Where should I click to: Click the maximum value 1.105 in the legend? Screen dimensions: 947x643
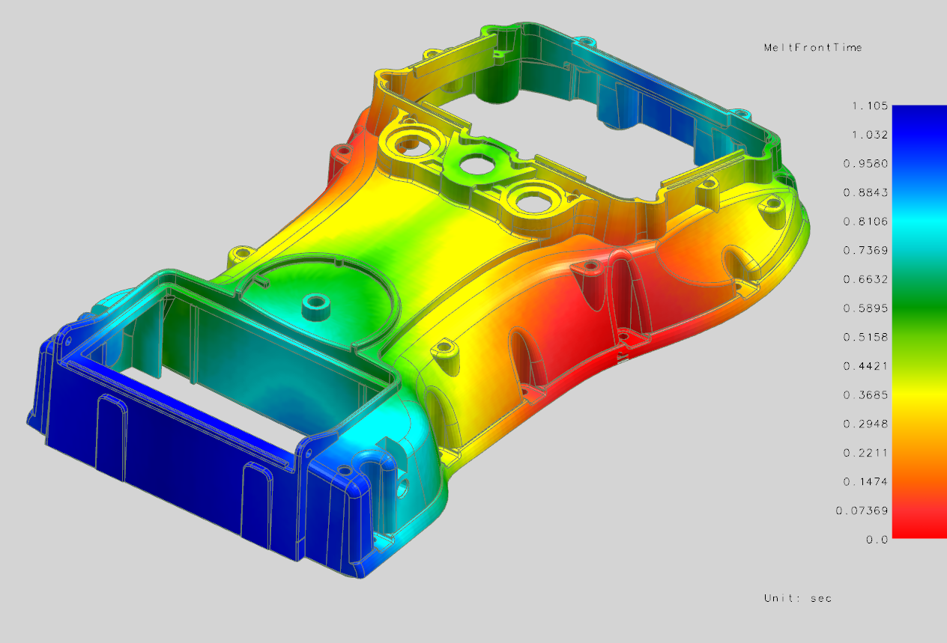869,105
